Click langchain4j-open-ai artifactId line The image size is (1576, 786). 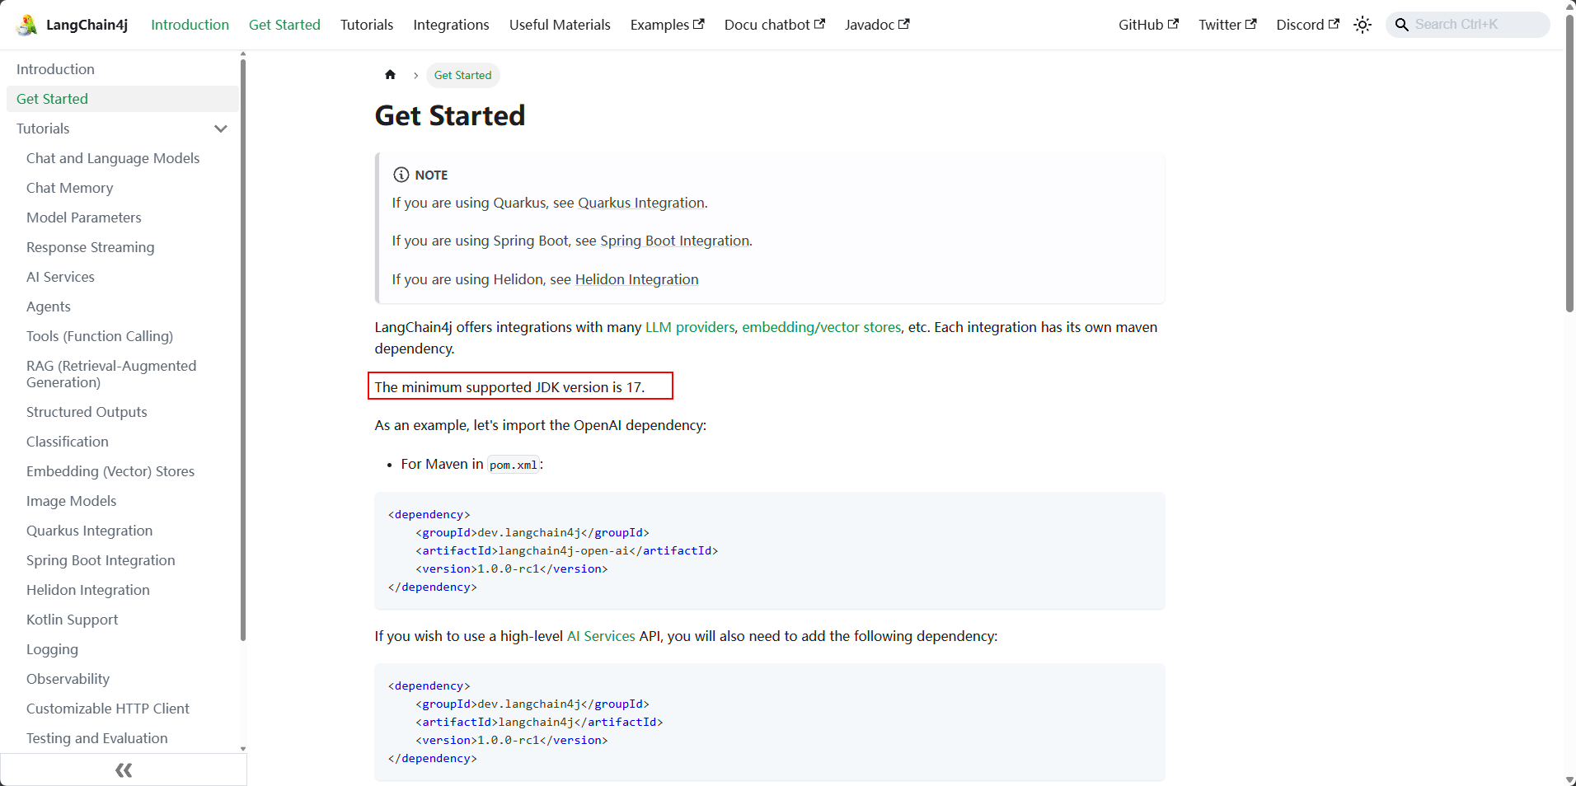point(567,550)
